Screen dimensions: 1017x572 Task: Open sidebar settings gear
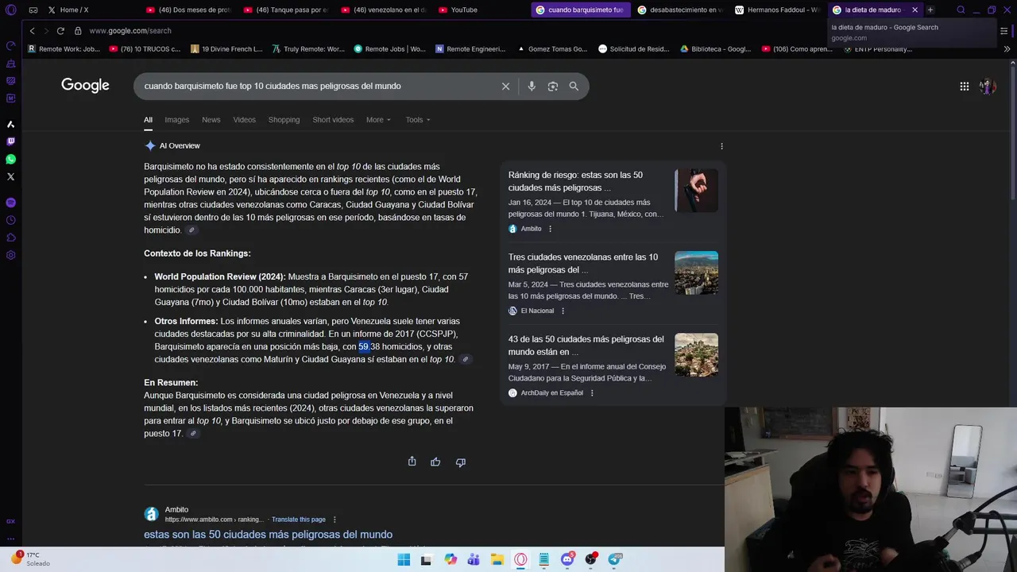pos(10,255)
